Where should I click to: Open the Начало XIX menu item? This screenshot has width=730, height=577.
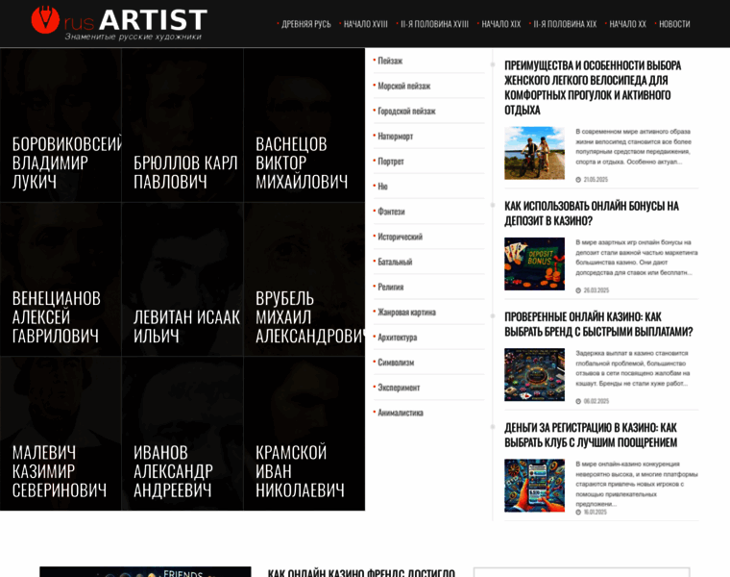coord(501,24)
